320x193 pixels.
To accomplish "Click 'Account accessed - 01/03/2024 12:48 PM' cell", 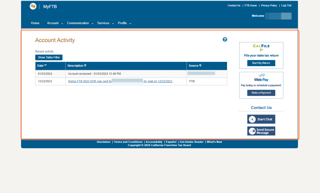I will [x=126, y=74].
